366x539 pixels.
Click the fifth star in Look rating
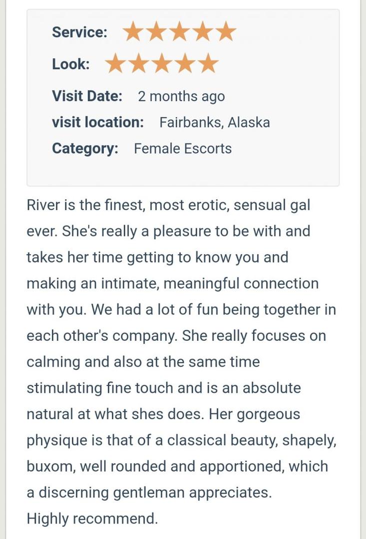click(x=209, y=64)
